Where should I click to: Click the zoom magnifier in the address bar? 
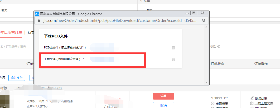[204, 21]
